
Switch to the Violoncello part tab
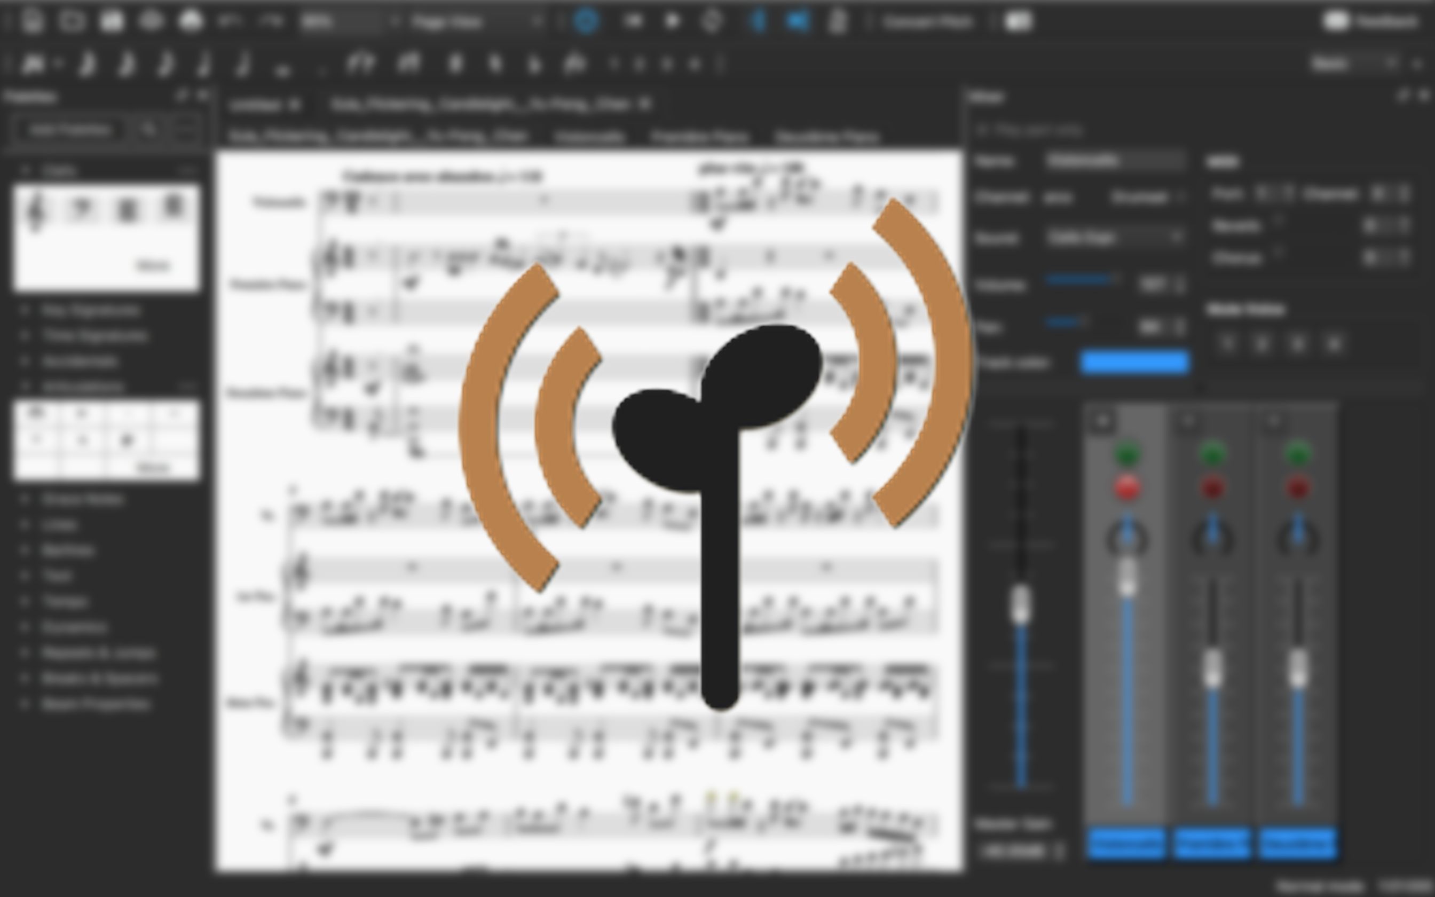tap(589, 137)
